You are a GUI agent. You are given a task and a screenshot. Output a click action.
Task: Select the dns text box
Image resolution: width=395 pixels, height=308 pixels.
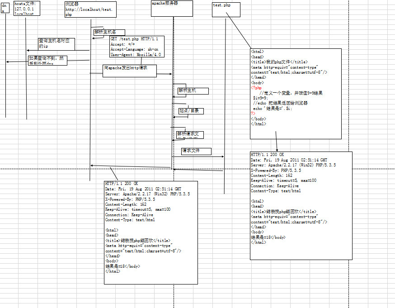pyautogui.click(x=5, y=8)
